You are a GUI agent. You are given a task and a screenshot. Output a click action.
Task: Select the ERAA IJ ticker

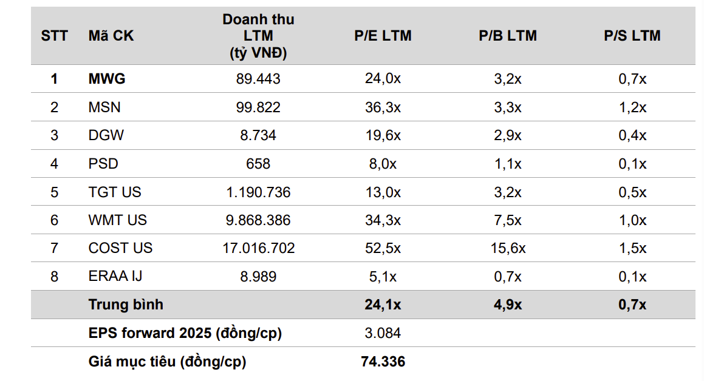pyautogui.click(x=115, y=277)
